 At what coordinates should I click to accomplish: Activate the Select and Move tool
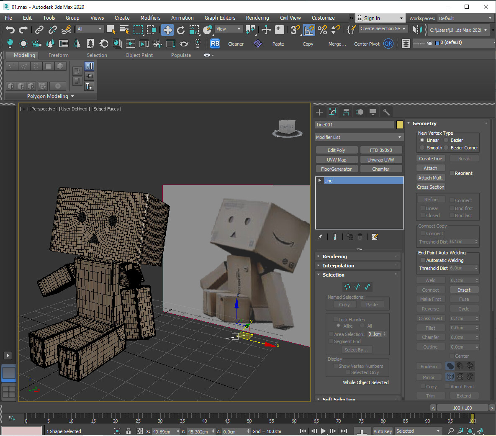167,30
